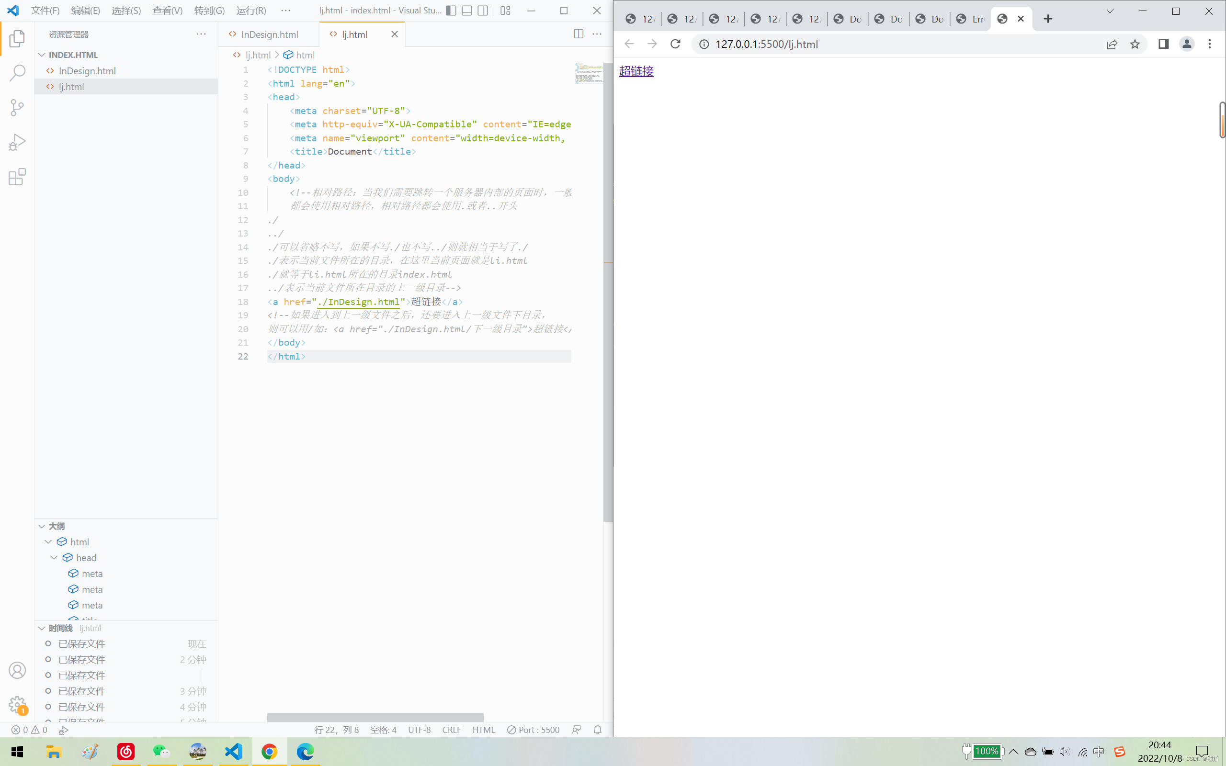Click the notifications bell in status bar
The image size is (1226, 766).
597,730
